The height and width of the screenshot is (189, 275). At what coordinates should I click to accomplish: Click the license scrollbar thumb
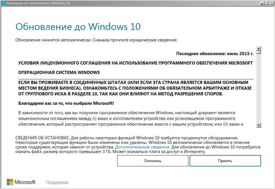[x=258, y=52]
